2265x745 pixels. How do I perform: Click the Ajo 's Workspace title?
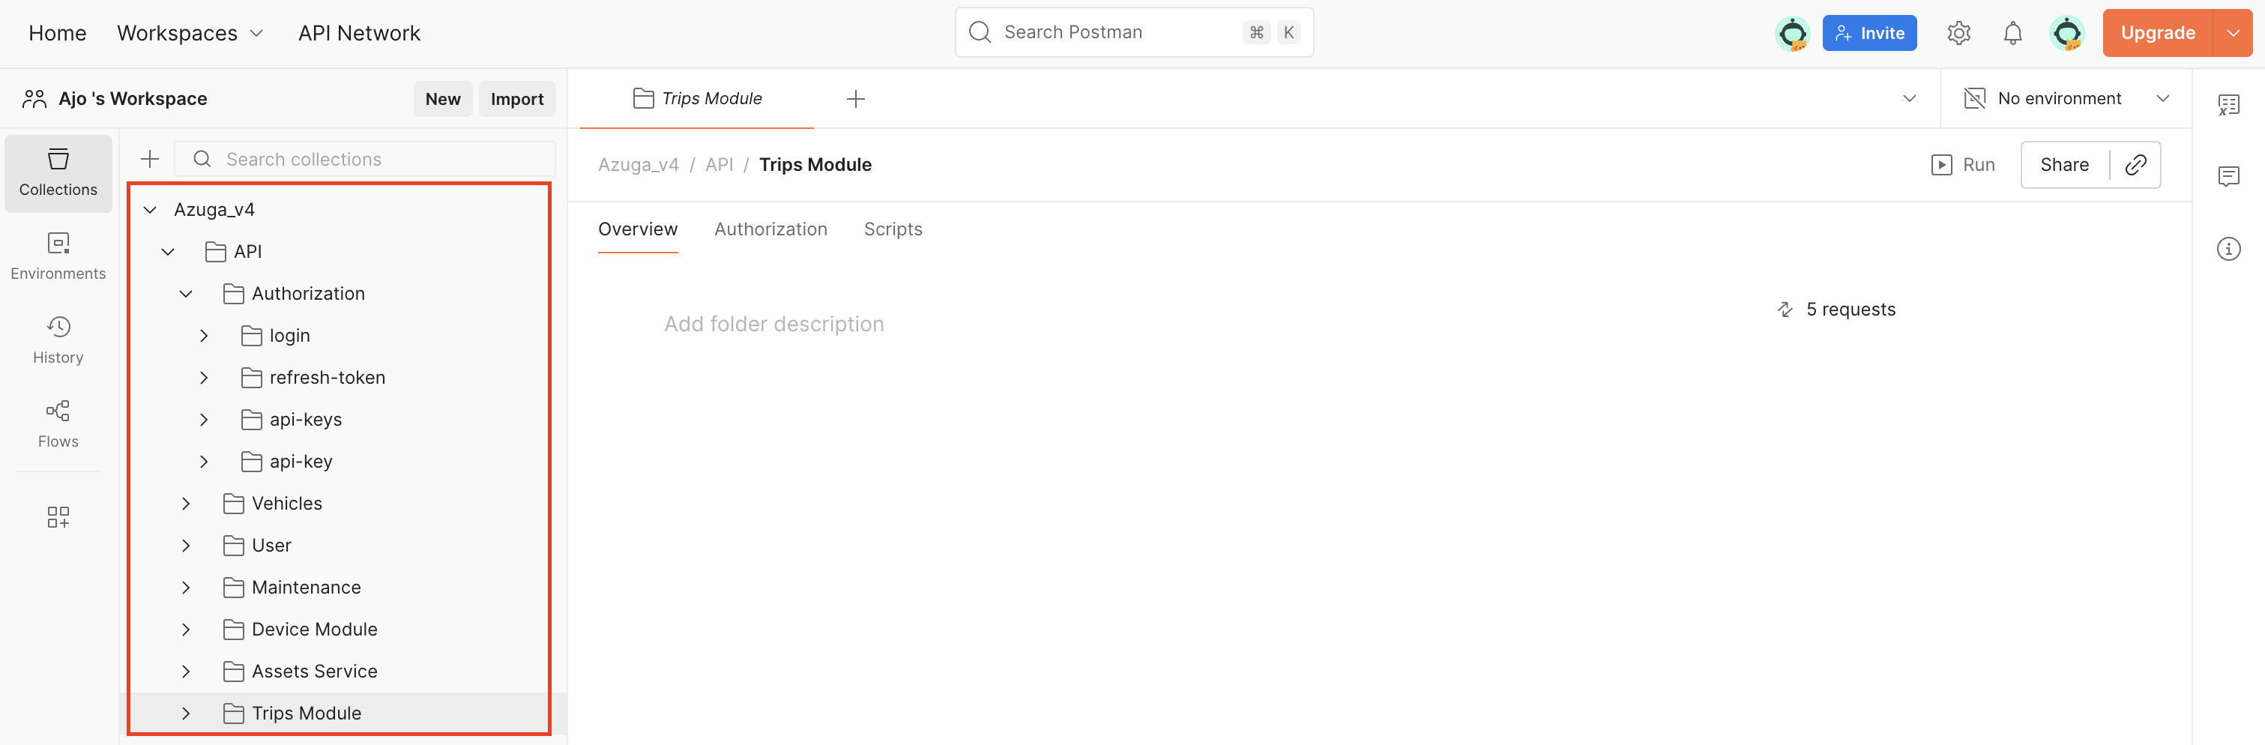133,98
